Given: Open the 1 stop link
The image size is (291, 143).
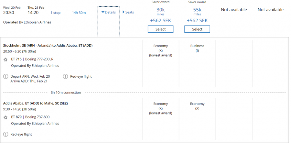Looking at the screenshot, I should pos(55,13).
